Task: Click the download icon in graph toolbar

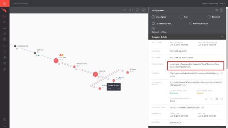Action: click(125, 10)
